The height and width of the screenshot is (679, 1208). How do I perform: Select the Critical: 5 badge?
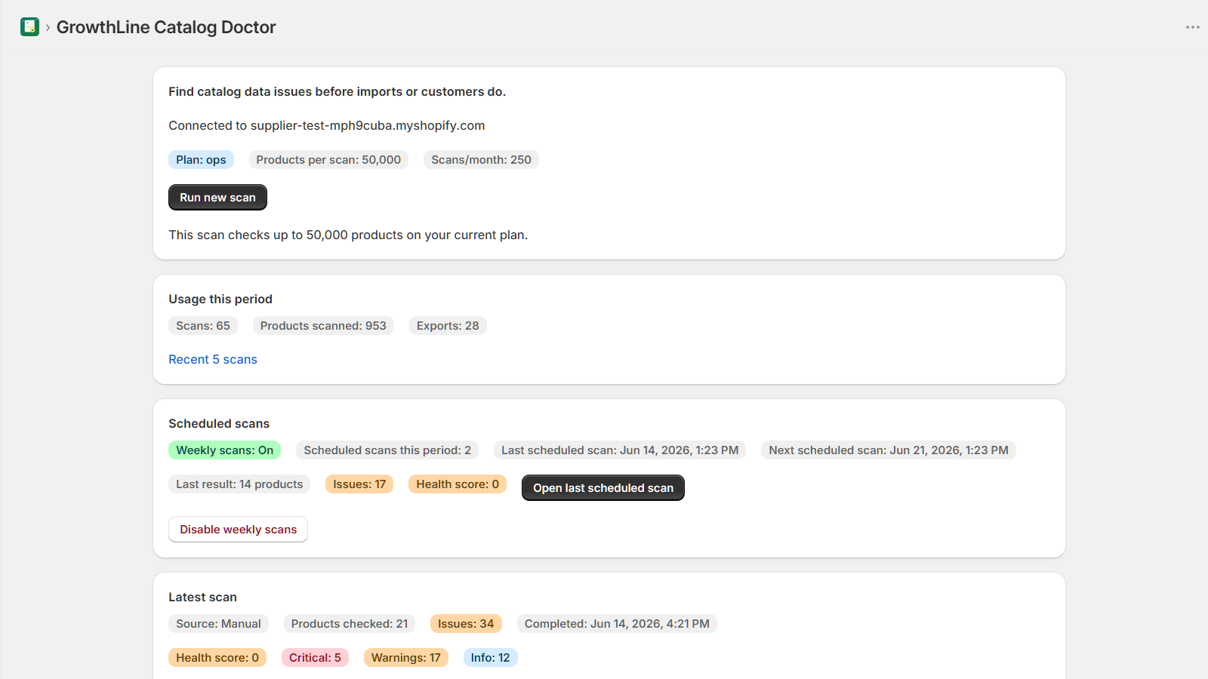click(x=315, y=658)
